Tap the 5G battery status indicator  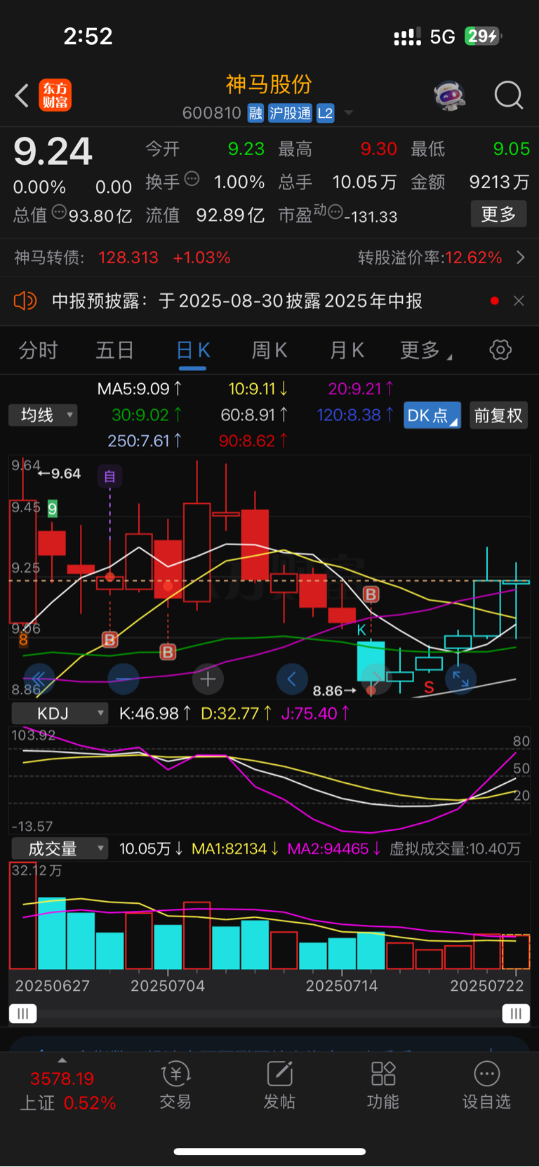447,36
